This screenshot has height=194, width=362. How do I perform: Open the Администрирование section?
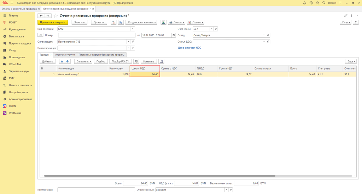(20, 99)
